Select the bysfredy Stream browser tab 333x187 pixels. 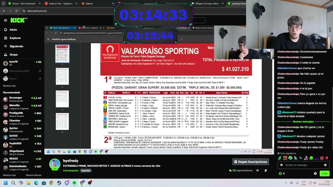click(237, 4)
